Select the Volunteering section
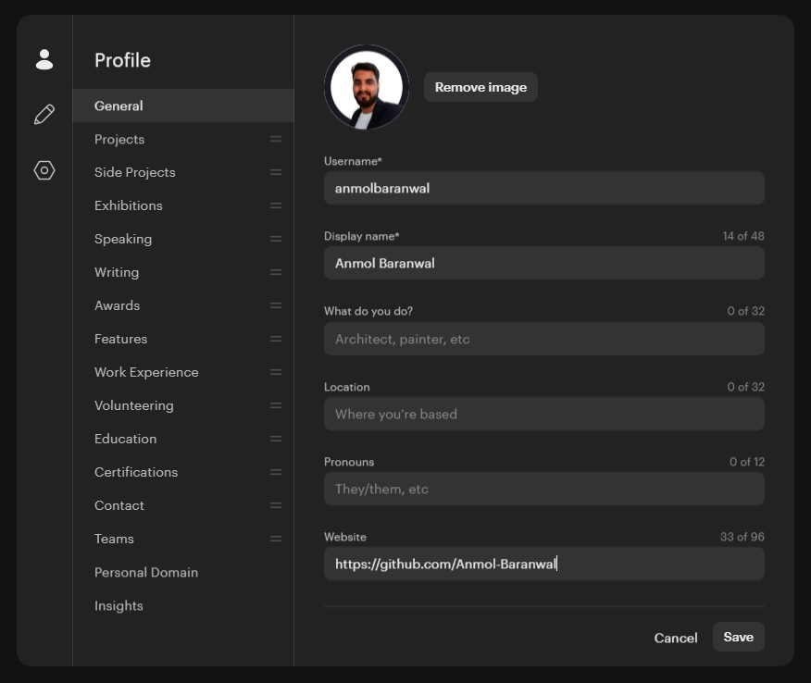Screen dimensions: 811x683 click(x=183, y=406)
